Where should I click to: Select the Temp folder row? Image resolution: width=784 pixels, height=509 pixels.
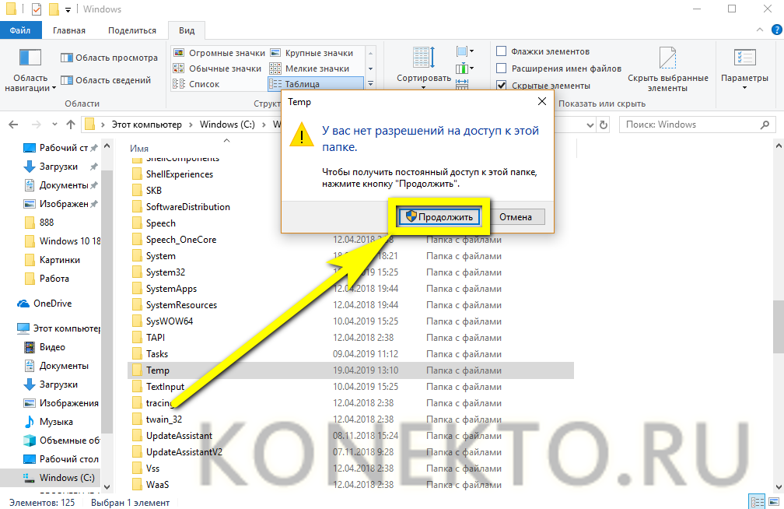(x=351, y=370)
